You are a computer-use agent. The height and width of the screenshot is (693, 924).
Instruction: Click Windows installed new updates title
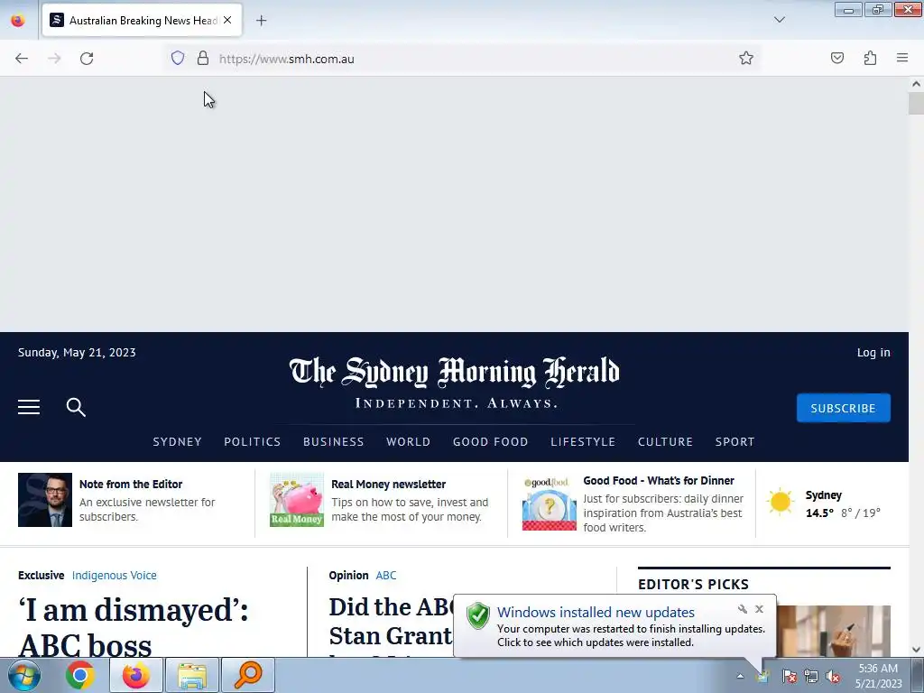596,613
